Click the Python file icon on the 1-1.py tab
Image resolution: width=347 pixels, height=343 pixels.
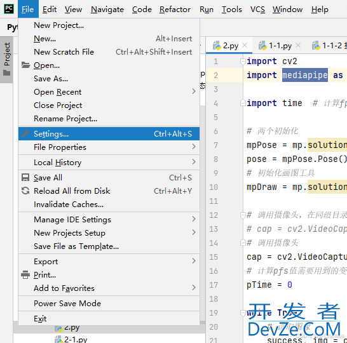262,46
